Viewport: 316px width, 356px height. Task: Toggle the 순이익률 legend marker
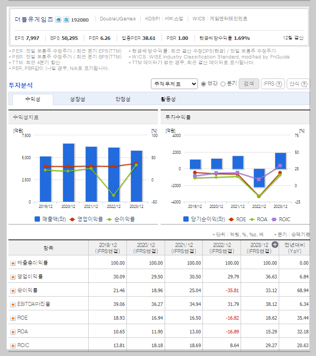[109, 219]
